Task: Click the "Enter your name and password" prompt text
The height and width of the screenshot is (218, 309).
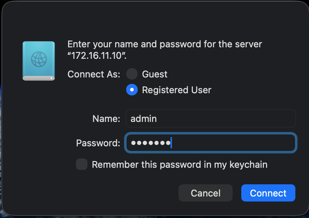Action: coord(165,44)
